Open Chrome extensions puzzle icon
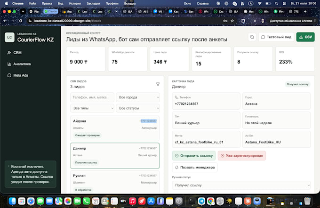Viewport: 320px width, 208px height. [x=243, y=21]
